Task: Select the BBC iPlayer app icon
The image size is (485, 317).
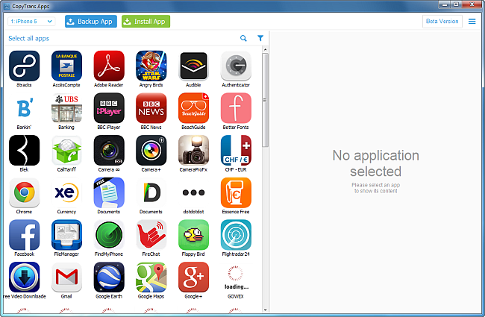Action: click(x=109, y=108)
